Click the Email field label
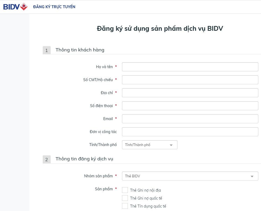This screenshot has width=261, height=211. pos(108,119)
